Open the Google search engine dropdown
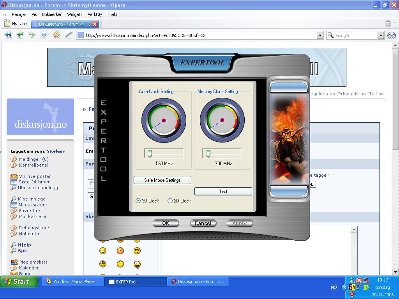The height and width of the screenshot is (299, 399). [x=380, y=35]
